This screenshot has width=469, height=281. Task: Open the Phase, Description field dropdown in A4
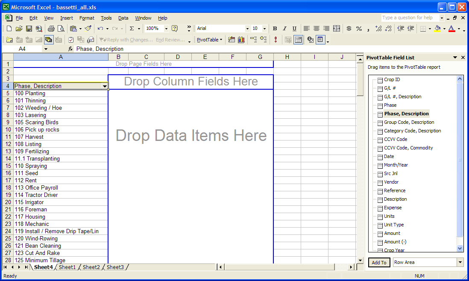click(105, 86)
